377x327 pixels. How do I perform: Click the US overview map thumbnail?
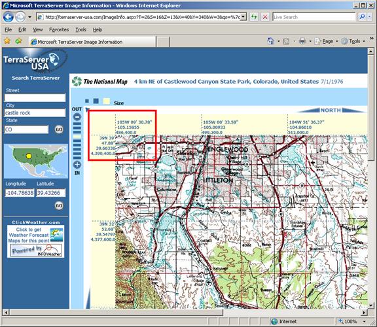pos(36,161)
